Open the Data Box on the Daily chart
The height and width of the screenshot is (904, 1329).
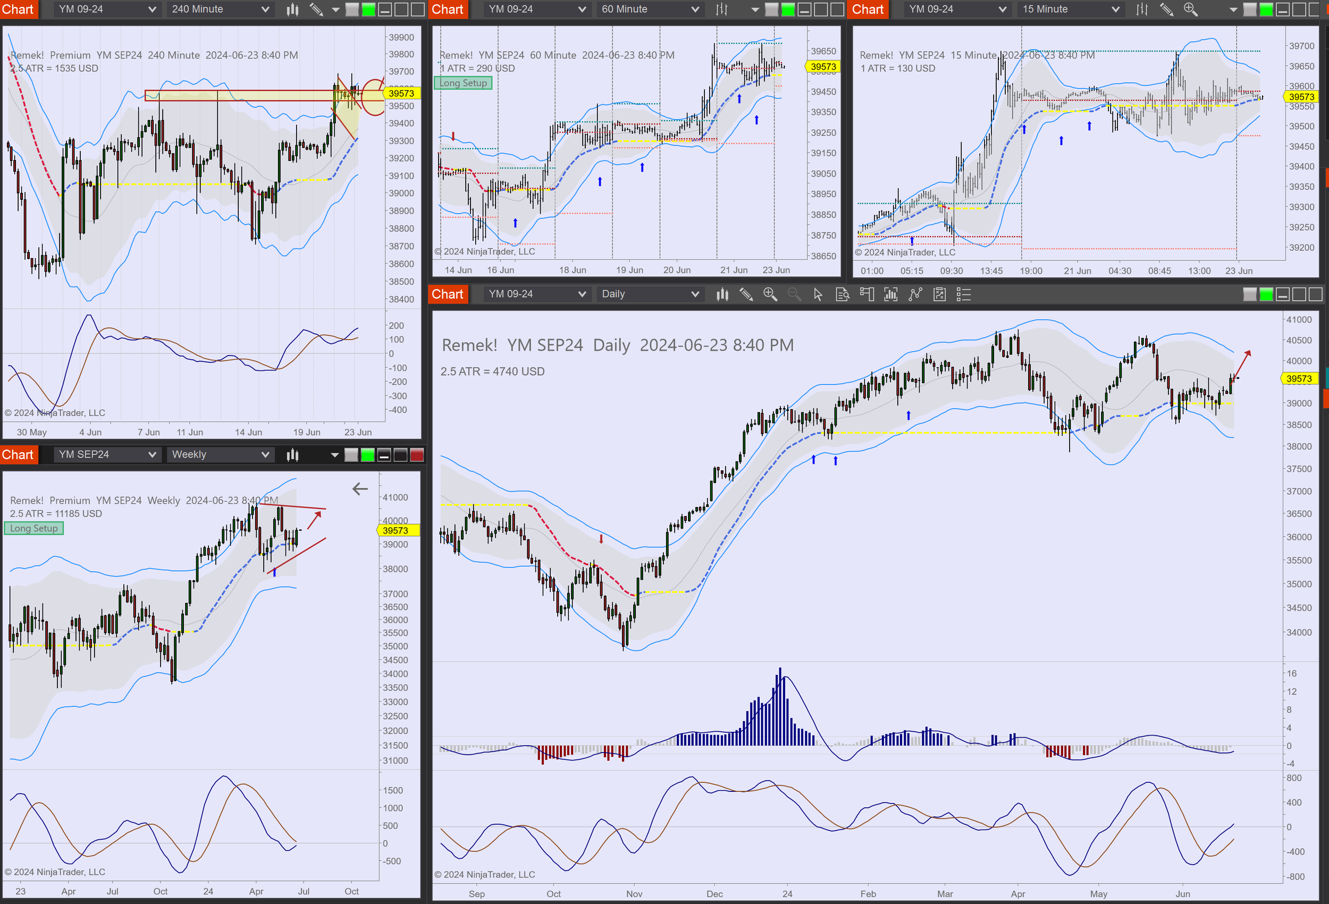pos(843,294)
